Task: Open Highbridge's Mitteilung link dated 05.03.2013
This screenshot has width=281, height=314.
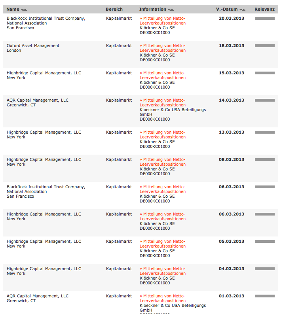Action: click(163, 244)
